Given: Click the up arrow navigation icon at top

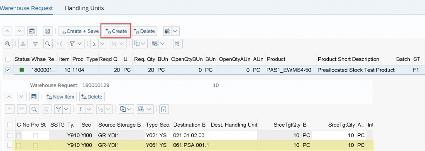Looking at the screenshot, I should pos(7,31).
